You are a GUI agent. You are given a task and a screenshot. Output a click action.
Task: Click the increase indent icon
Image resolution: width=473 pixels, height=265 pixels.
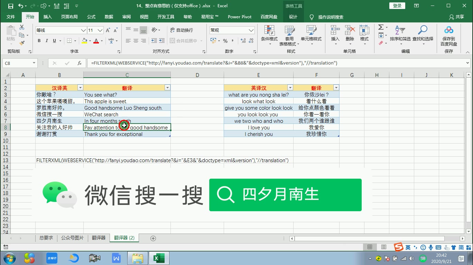pyautogui.click(x=162, y=41)
